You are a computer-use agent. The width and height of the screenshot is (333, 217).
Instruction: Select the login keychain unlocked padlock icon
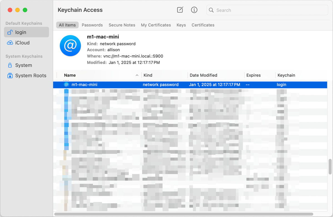(10, 32)
